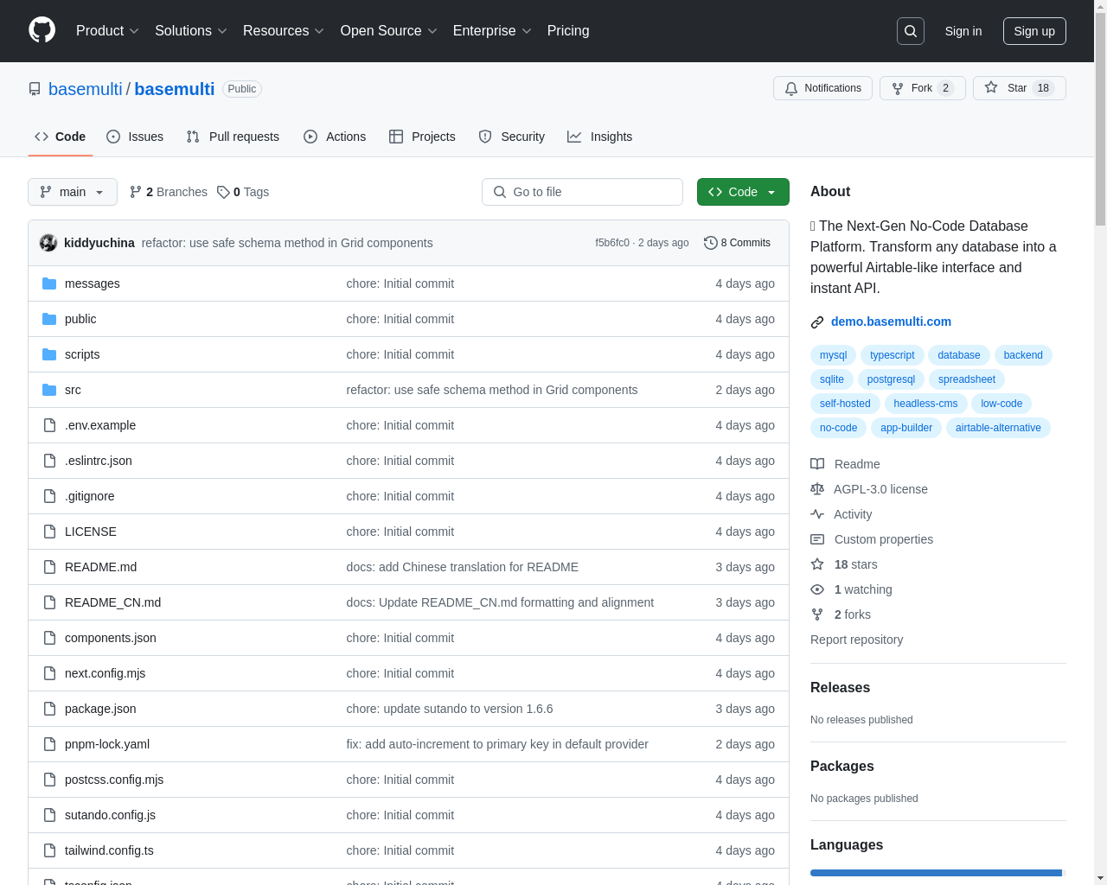
Task: Click the Custom properties icon
Action: point(817,539)
